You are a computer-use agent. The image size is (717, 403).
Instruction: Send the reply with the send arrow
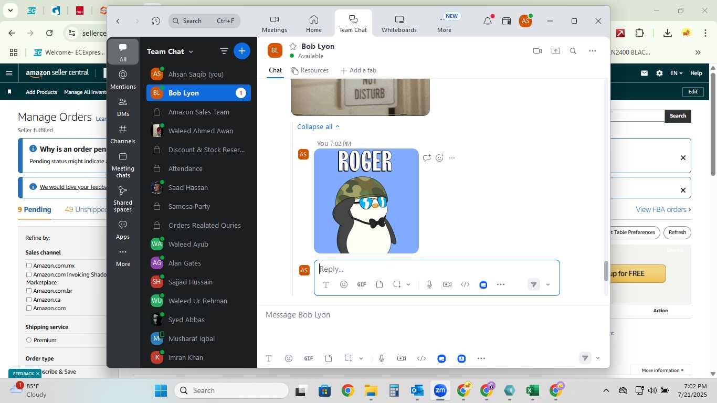click(x=533, y=284)
